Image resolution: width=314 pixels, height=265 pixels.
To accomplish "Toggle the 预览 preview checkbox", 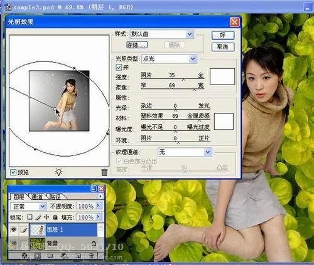I will 13,172.
